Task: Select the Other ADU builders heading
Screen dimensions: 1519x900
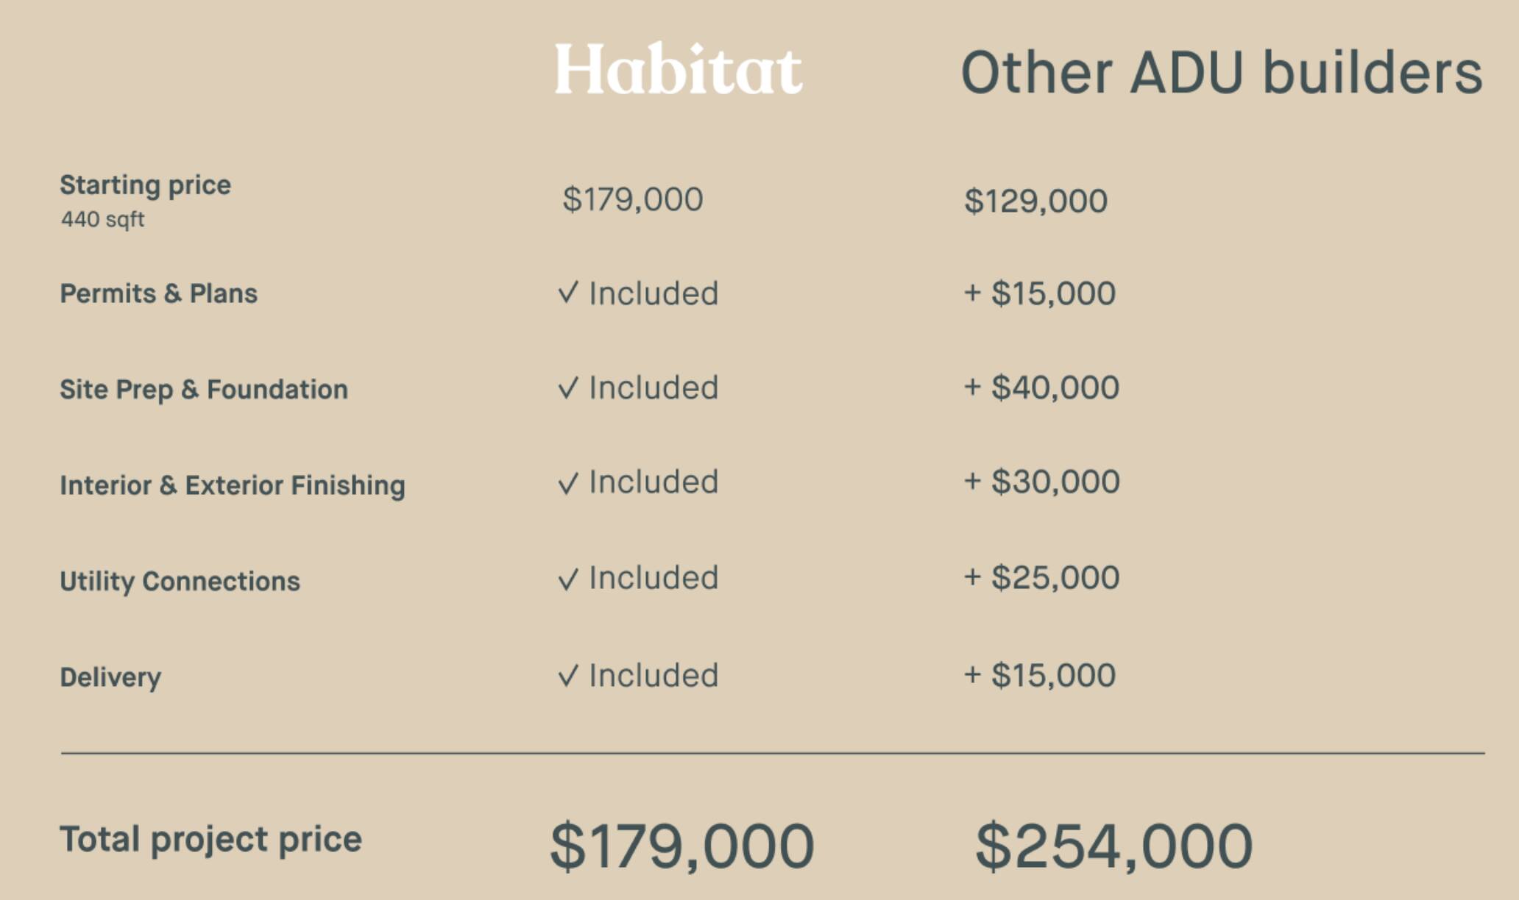Action: point(1222,72)
